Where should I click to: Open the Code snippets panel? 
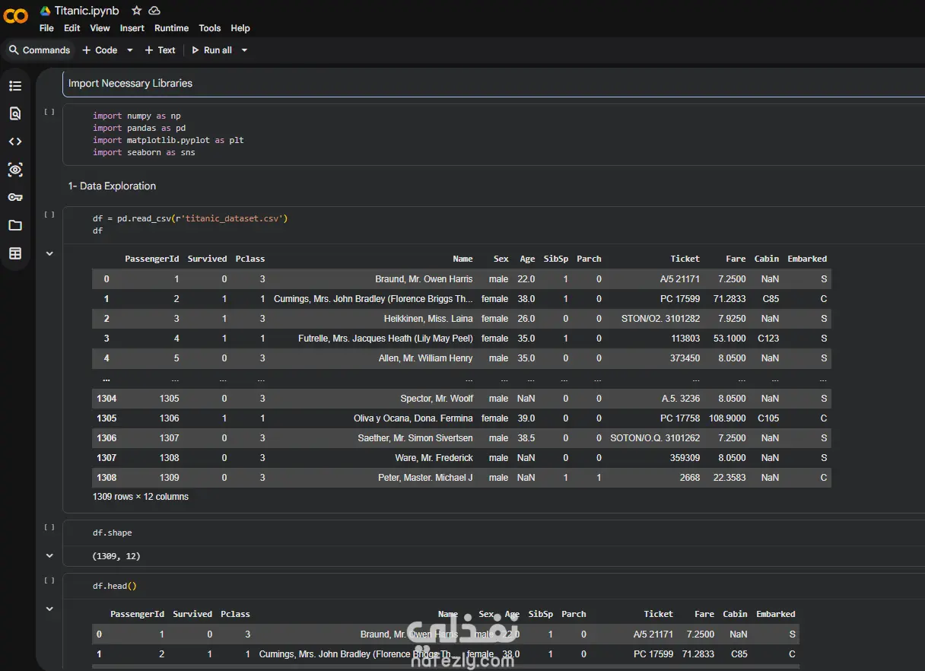(15, 142)
